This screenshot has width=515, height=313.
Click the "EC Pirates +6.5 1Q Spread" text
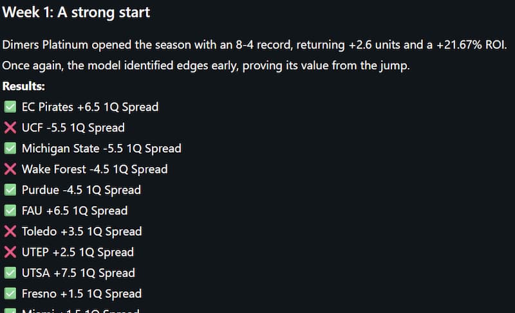click(90, 107)
